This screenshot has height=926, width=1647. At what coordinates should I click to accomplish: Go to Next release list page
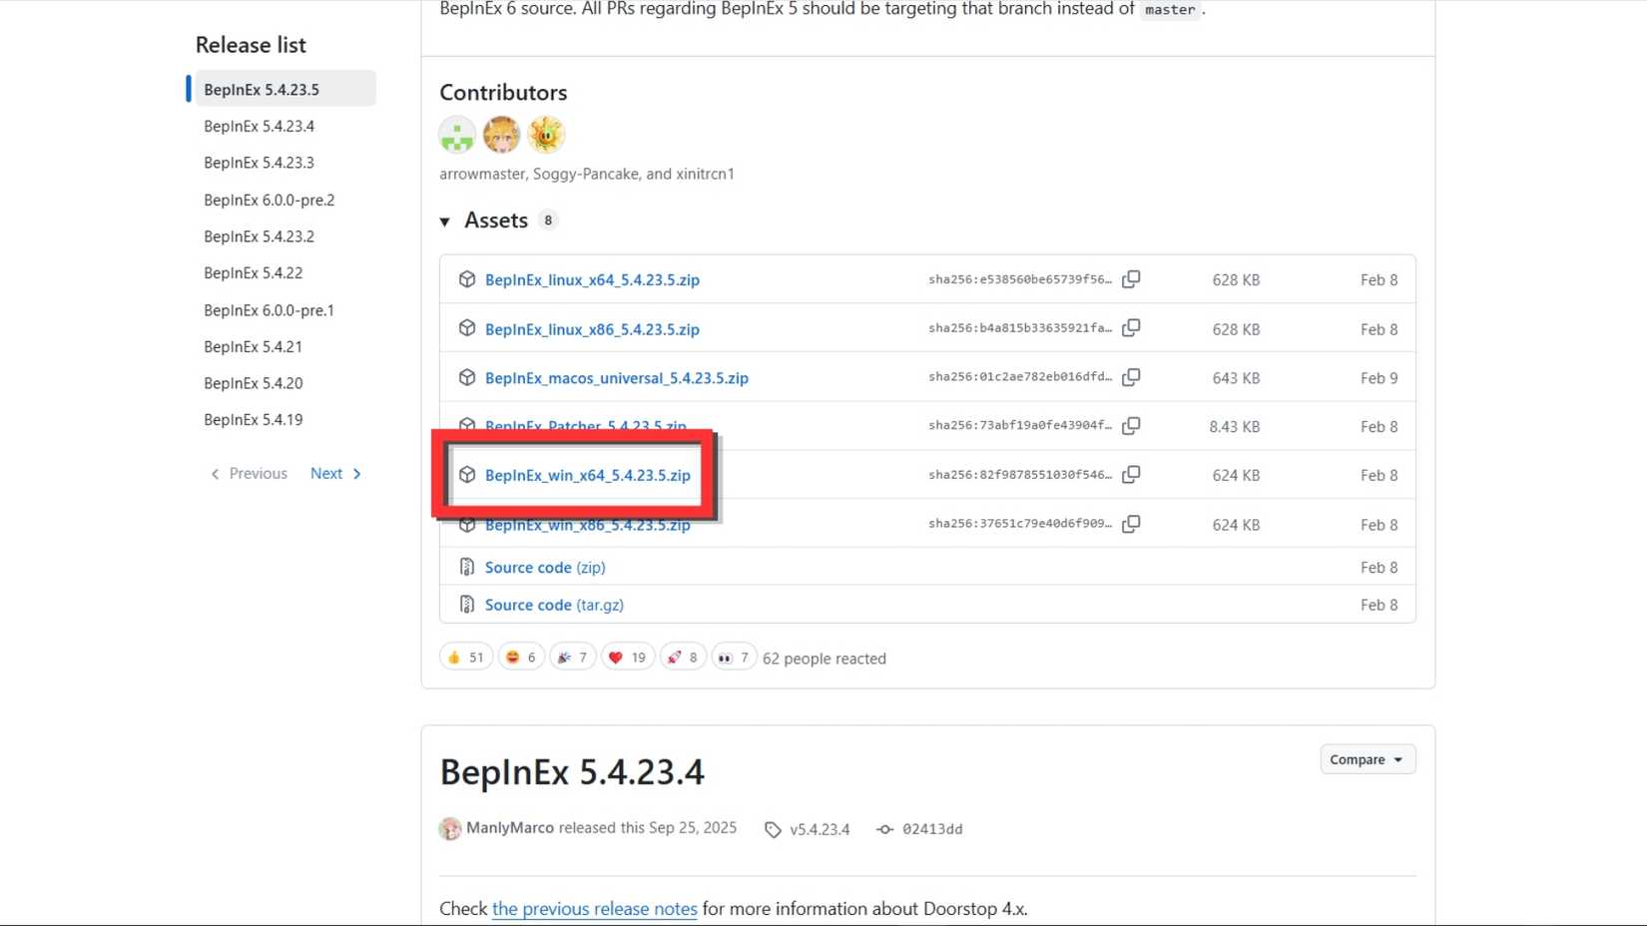(x=335, y=474)
